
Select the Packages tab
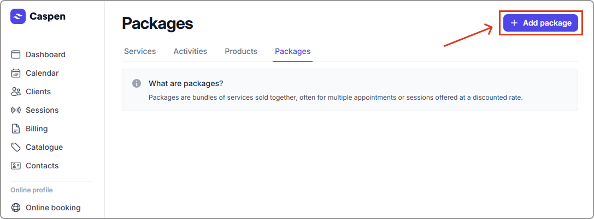pyautogui.click(x=292, y=51)
